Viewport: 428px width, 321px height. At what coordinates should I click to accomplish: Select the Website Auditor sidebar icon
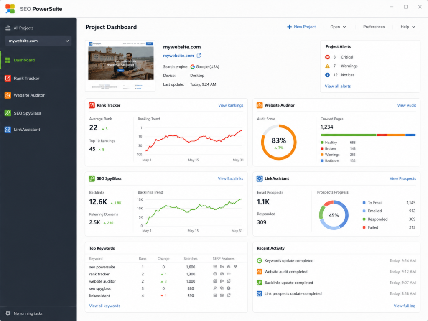point(8,95)
